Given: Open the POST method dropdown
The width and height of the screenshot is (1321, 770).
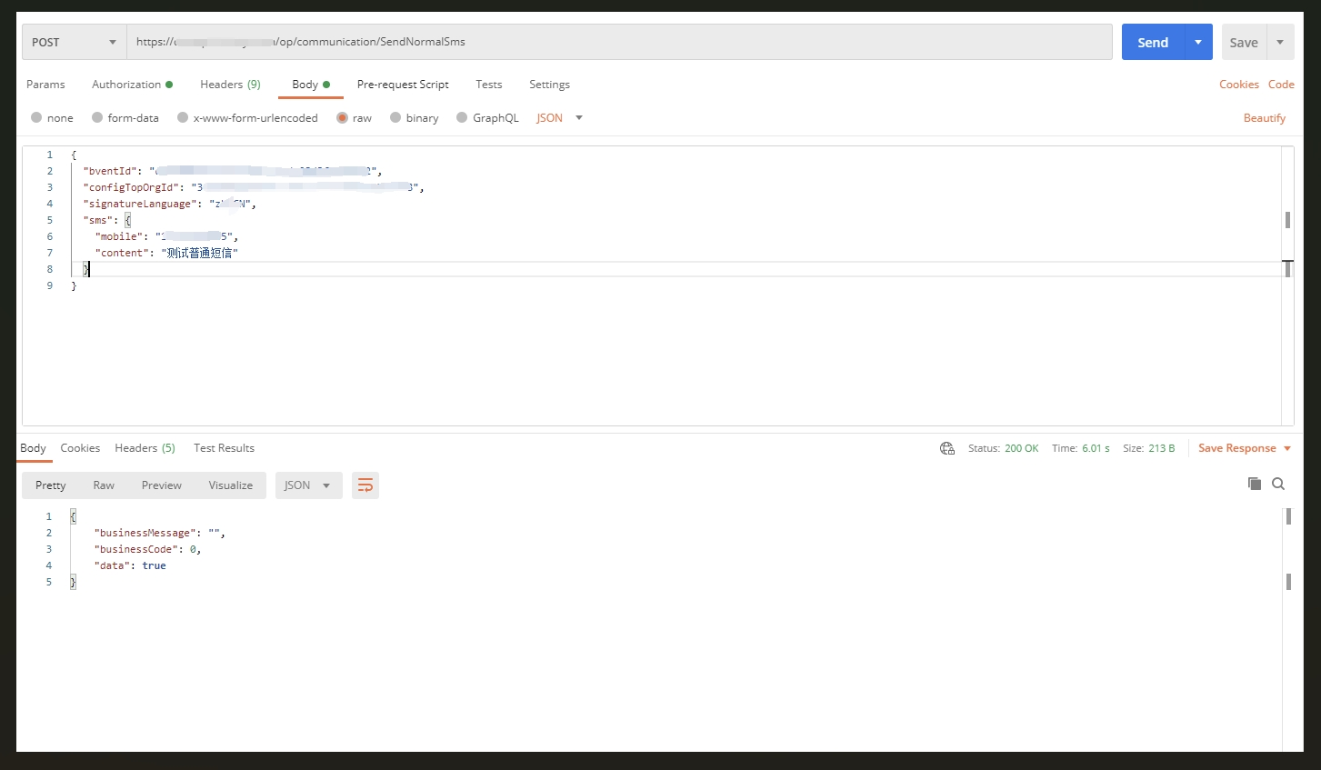Looking at the screenshot, I should 74,42.
